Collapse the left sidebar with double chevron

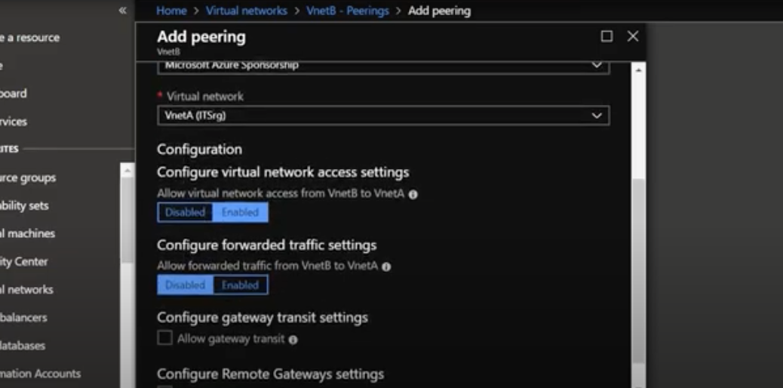[x=122, y=11]
